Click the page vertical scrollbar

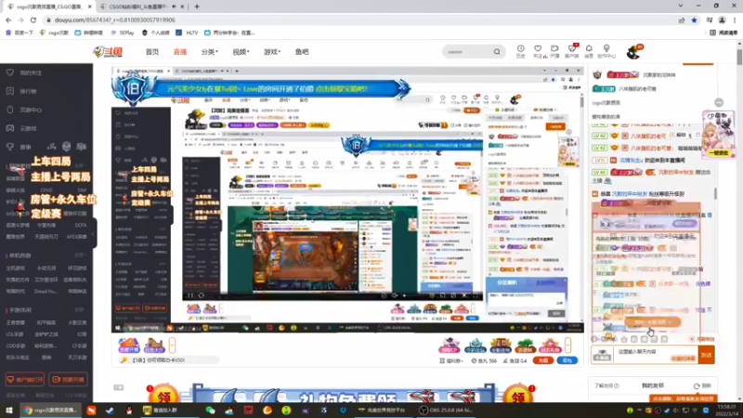[739, 58]
